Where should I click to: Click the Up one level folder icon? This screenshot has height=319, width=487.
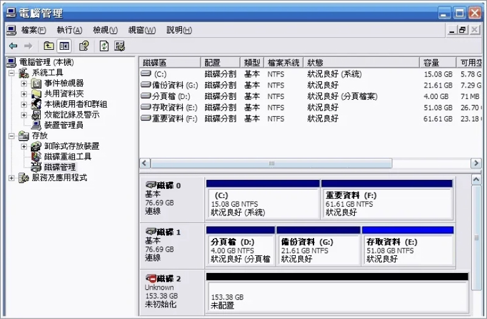49,46
